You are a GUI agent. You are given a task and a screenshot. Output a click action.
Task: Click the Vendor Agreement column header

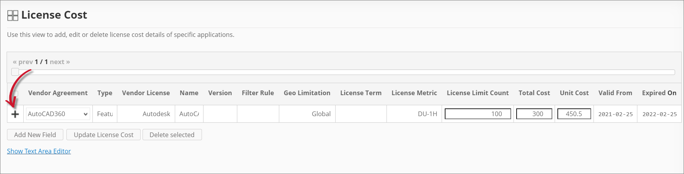click(58, 93)
